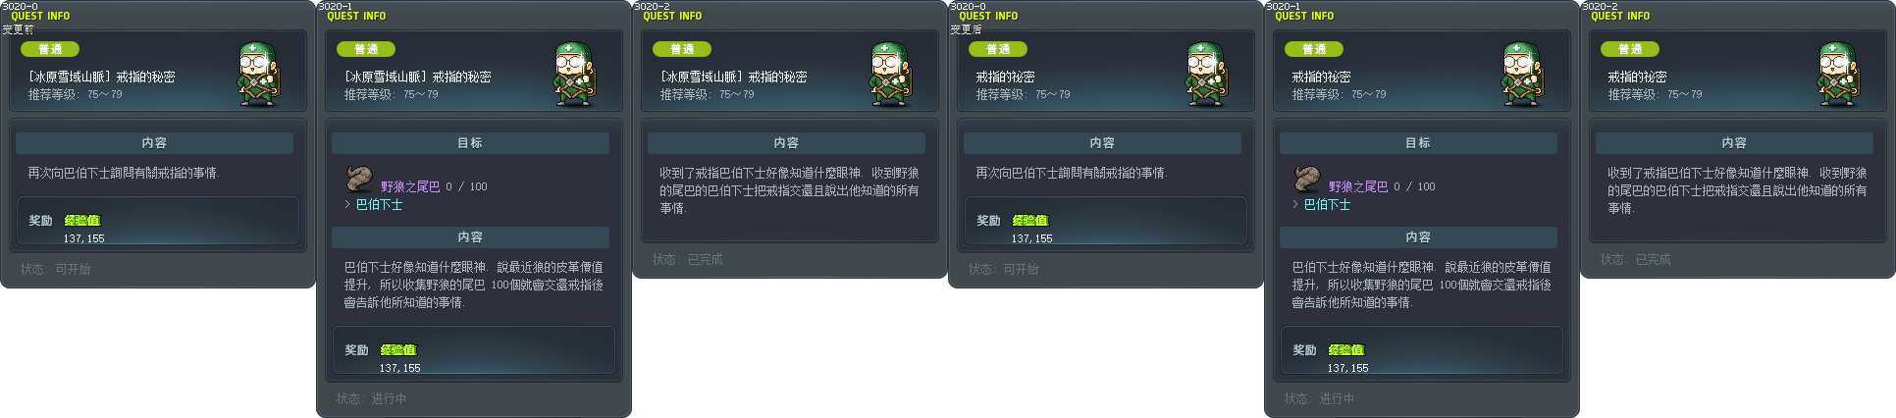The image size is (1896, 418).
Task: Expand the arrow beside 巴伯下士 in rightmost 目标 section
Action: click(1295, 205)
